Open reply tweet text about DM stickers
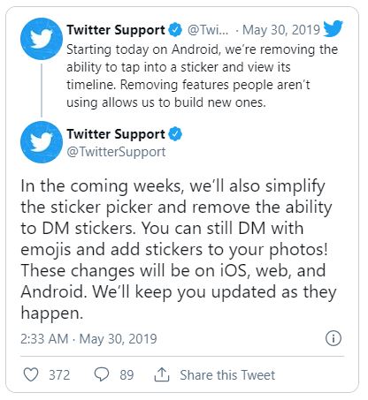 (179, 249)
